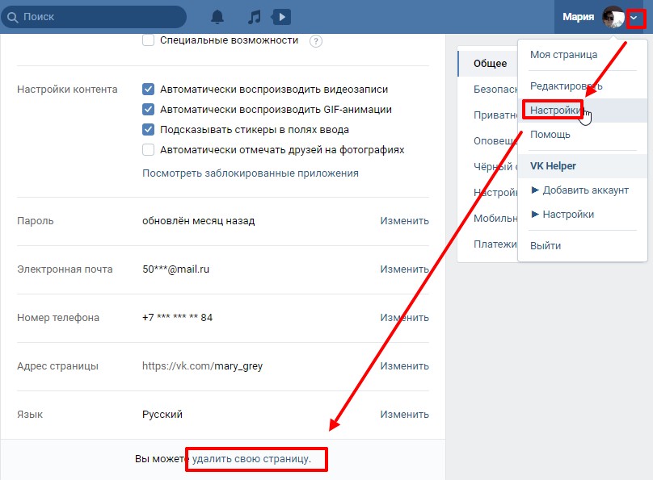Enable Автоматически отмечать друзей на фотографиях
This screenshot has width=653, height=480.
pos(148,149)
